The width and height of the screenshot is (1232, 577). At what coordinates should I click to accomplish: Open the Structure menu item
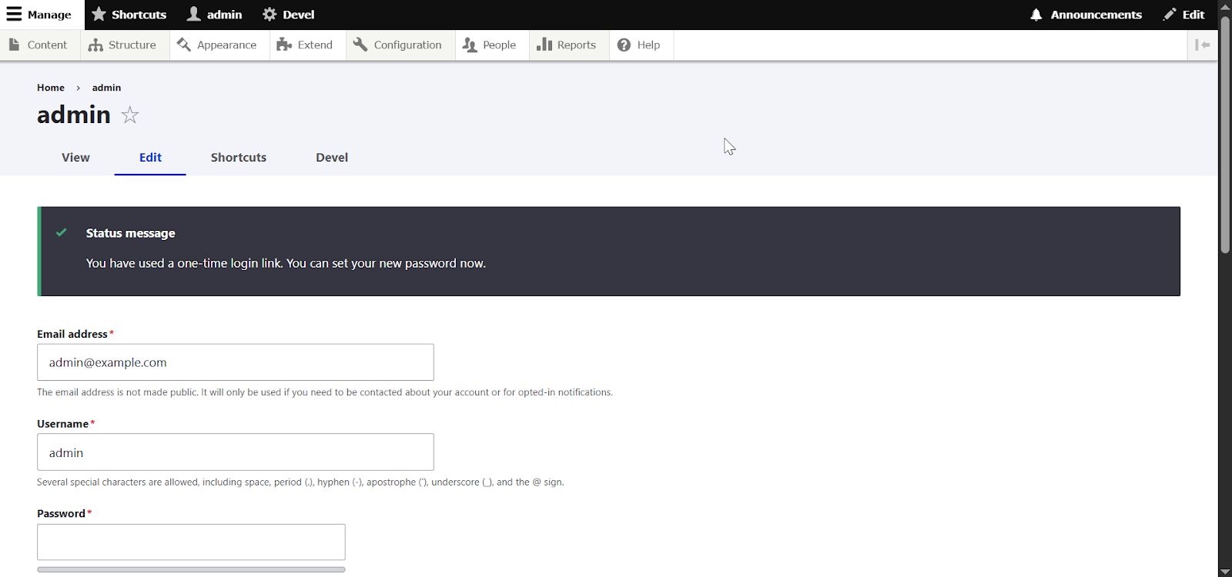(x=122, y=45)
